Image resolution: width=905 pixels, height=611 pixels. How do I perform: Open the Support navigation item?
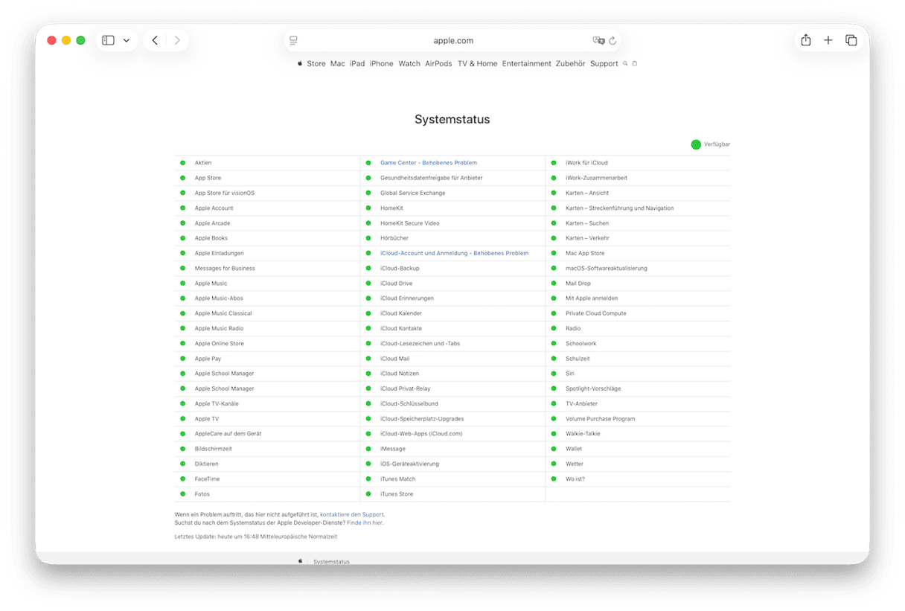click(x=604, y=64)
